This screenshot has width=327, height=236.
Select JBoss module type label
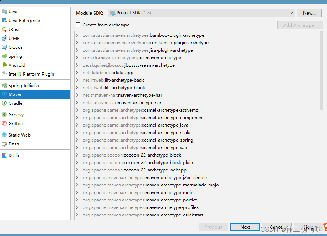click(x=14, y=30)
